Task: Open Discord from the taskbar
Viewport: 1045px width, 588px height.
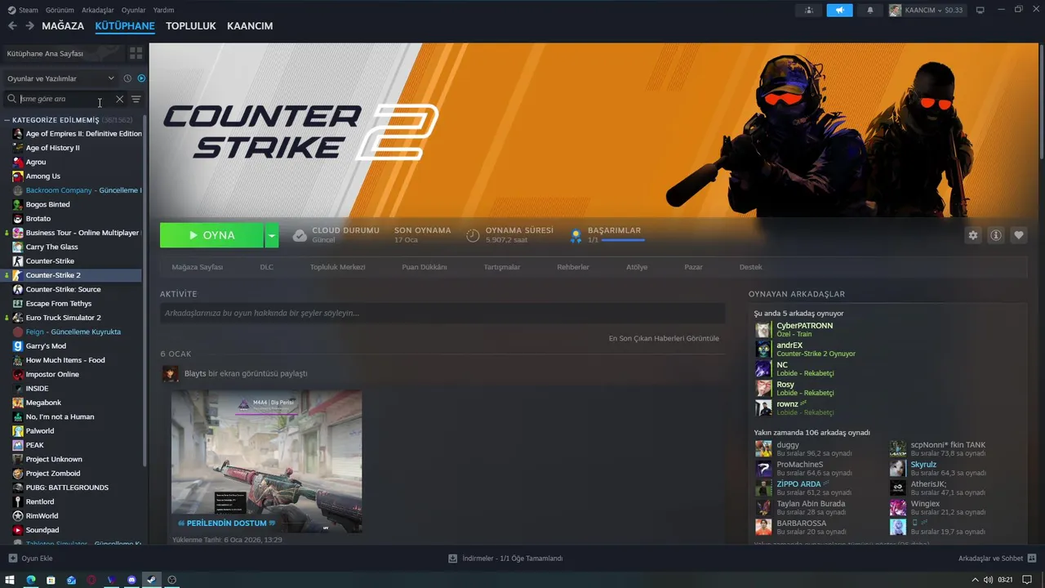Action: [131, 580]
